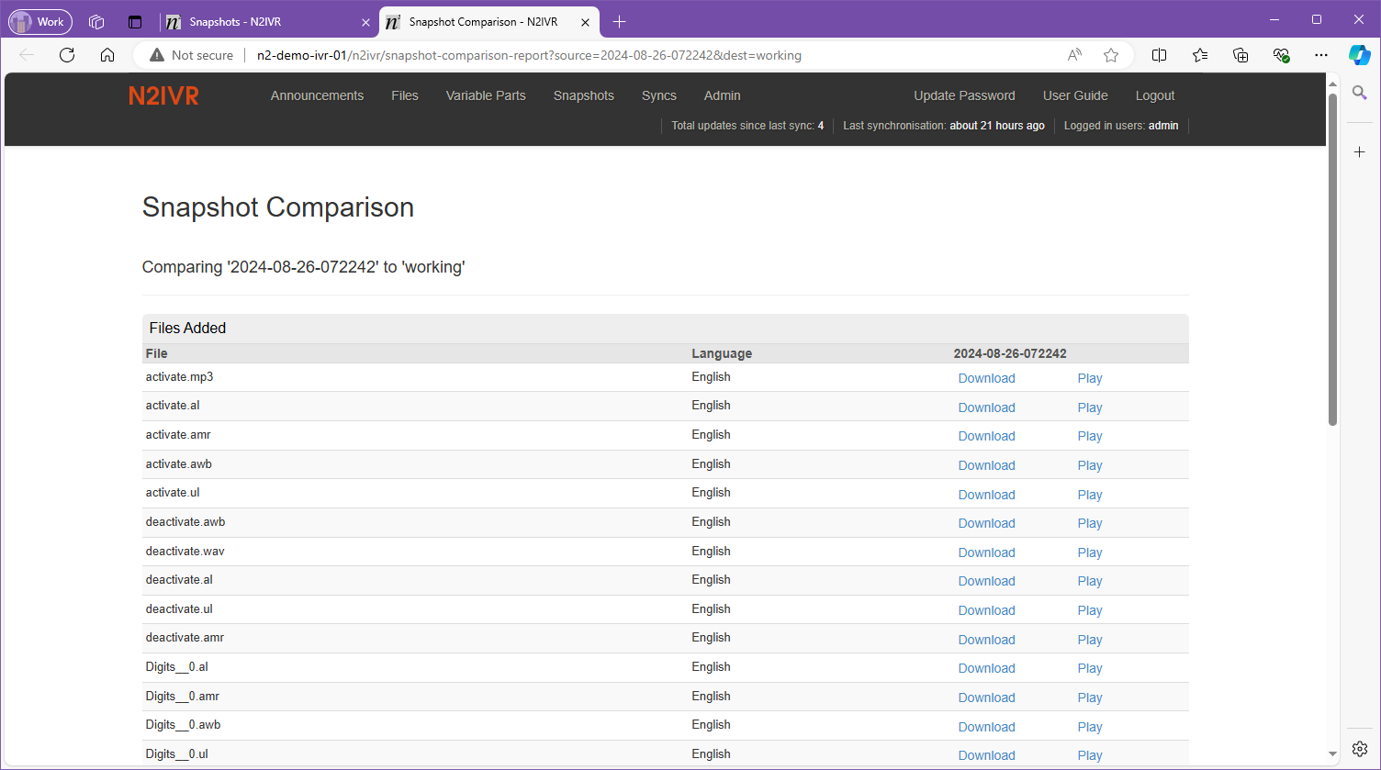Open the sidebar Search icon
Viewport: 1381px width, 770px height.
(1360, 93)
